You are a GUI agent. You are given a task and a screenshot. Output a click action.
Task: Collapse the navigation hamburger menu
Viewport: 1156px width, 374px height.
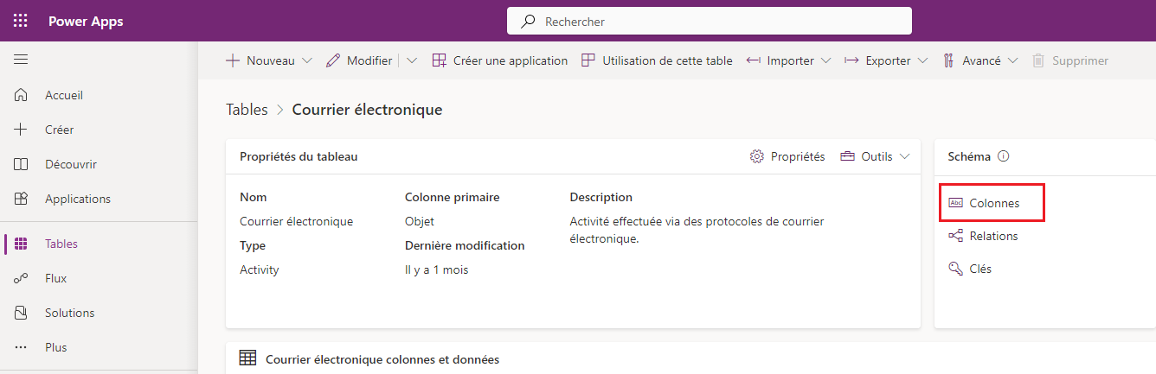[x=21, y=60]
